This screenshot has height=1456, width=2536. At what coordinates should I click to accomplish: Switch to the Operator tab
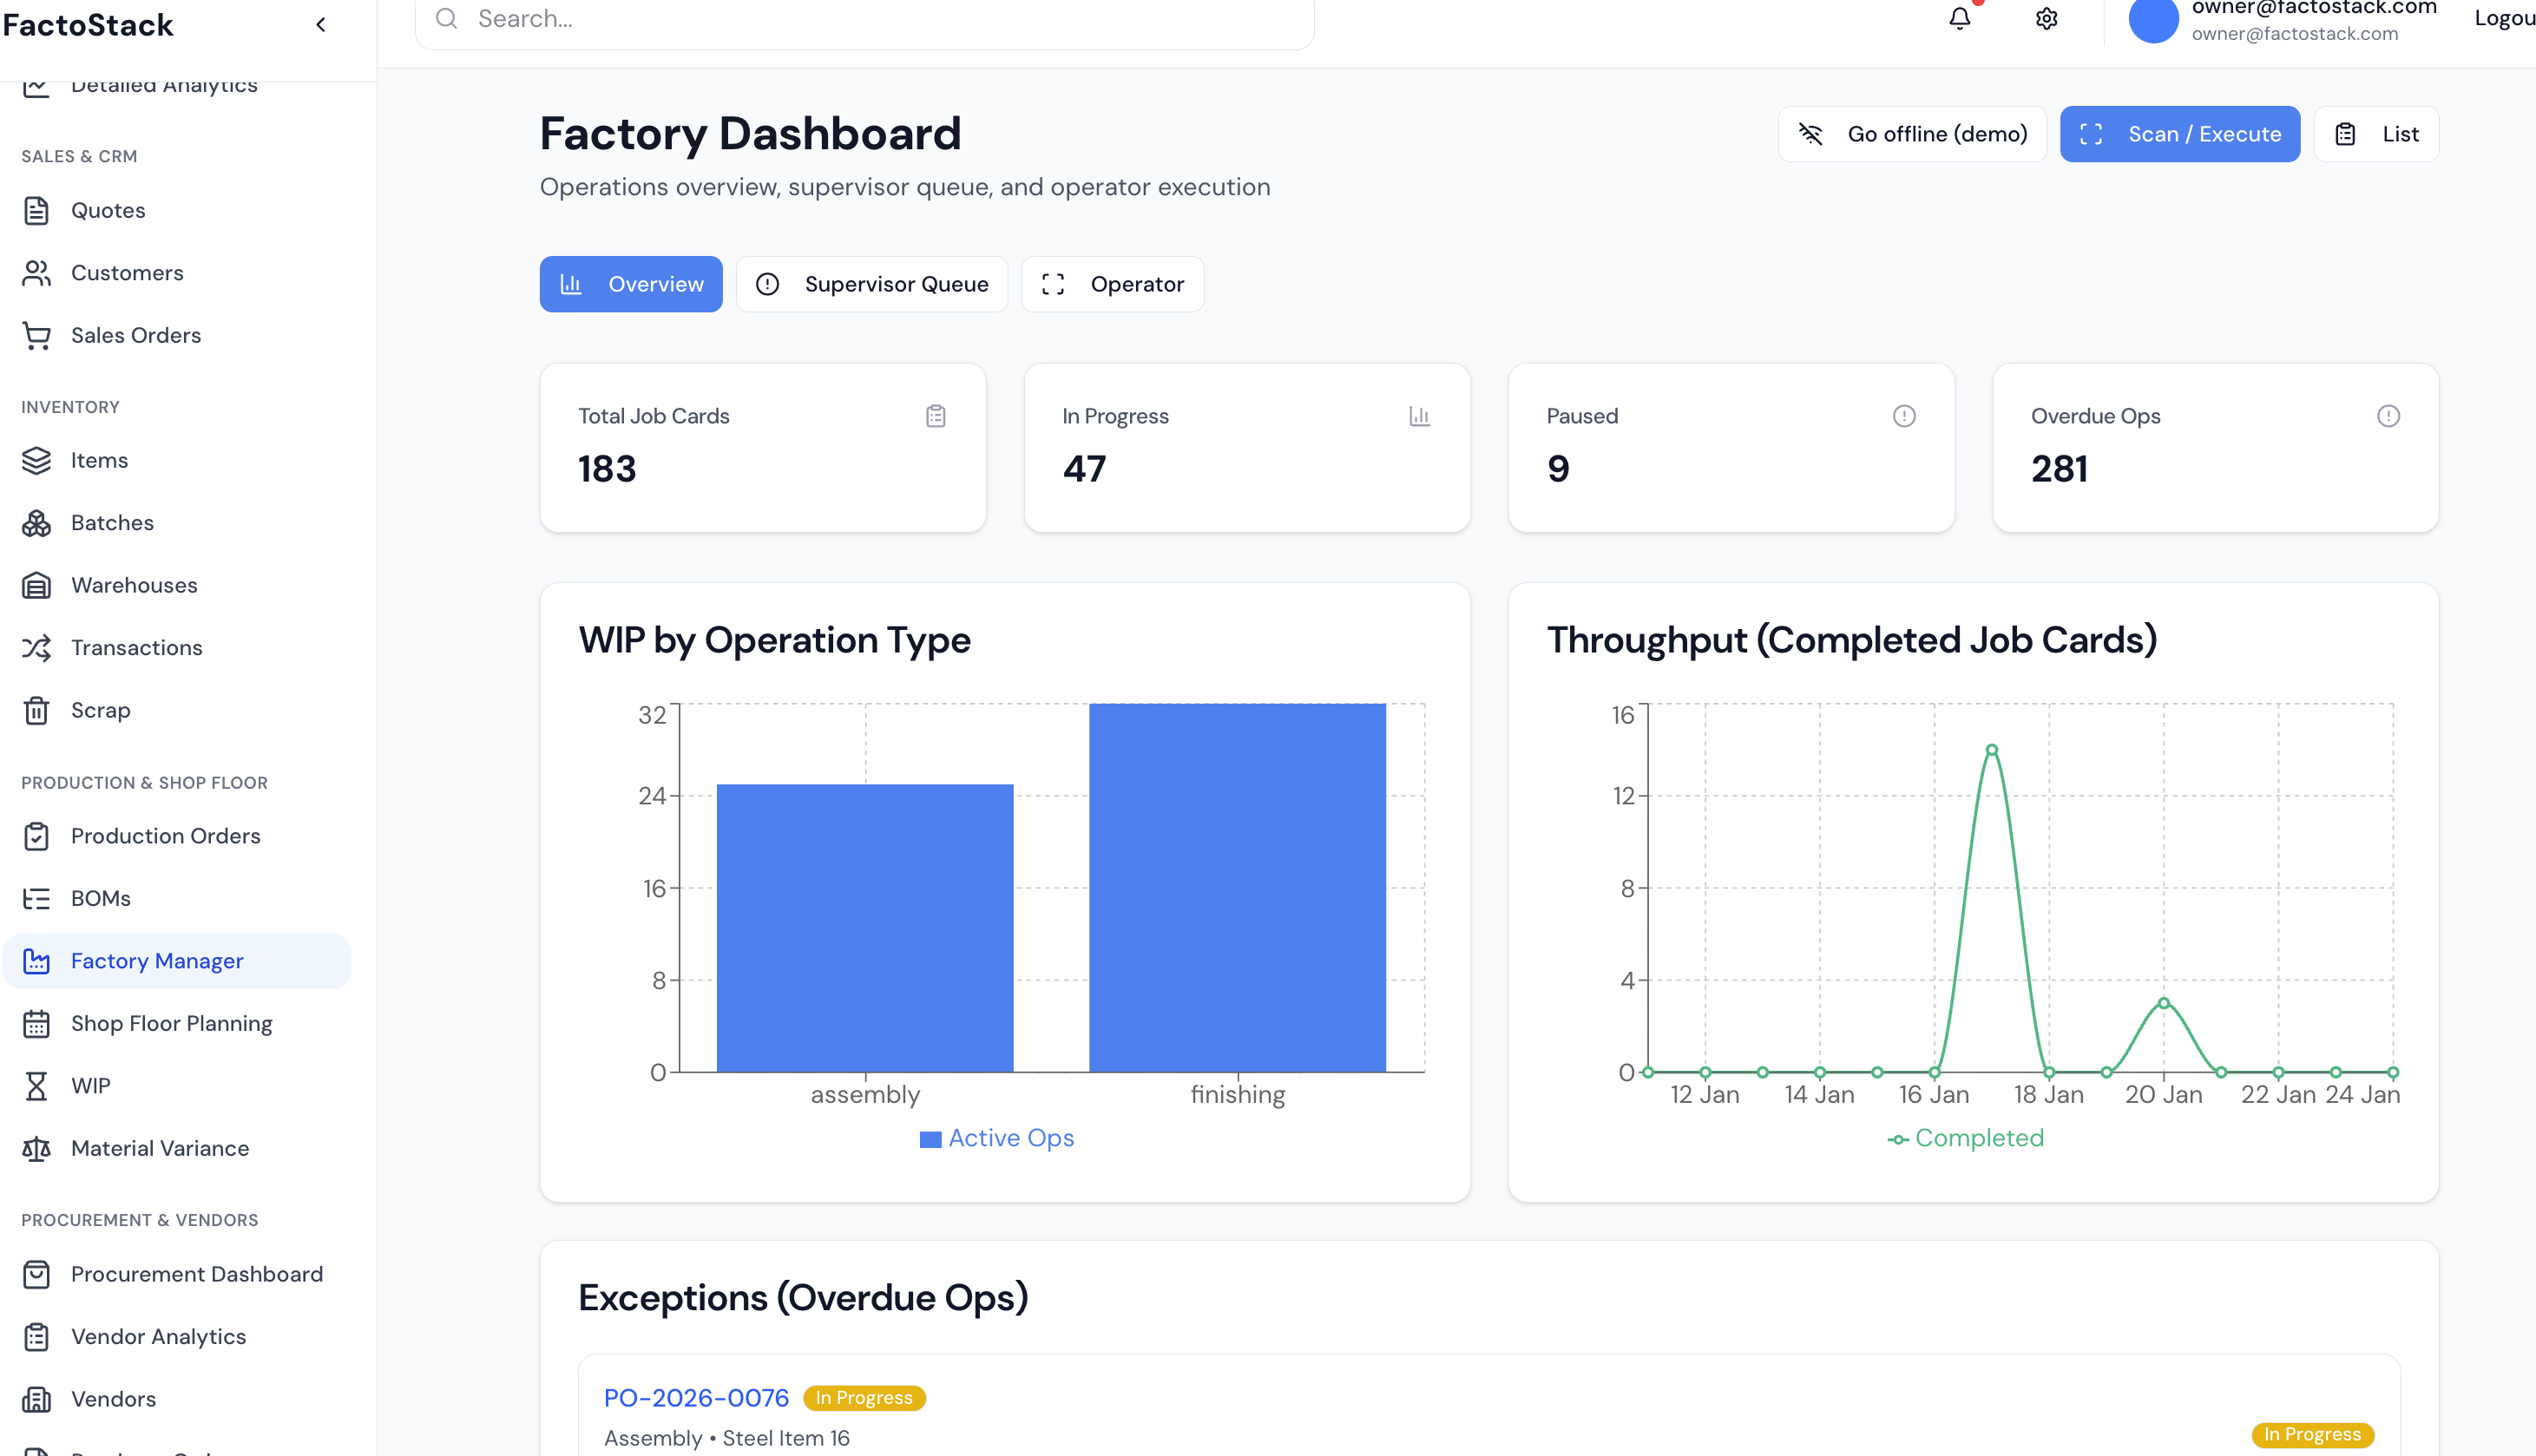pyautogui.click(x=1112, y=284)
